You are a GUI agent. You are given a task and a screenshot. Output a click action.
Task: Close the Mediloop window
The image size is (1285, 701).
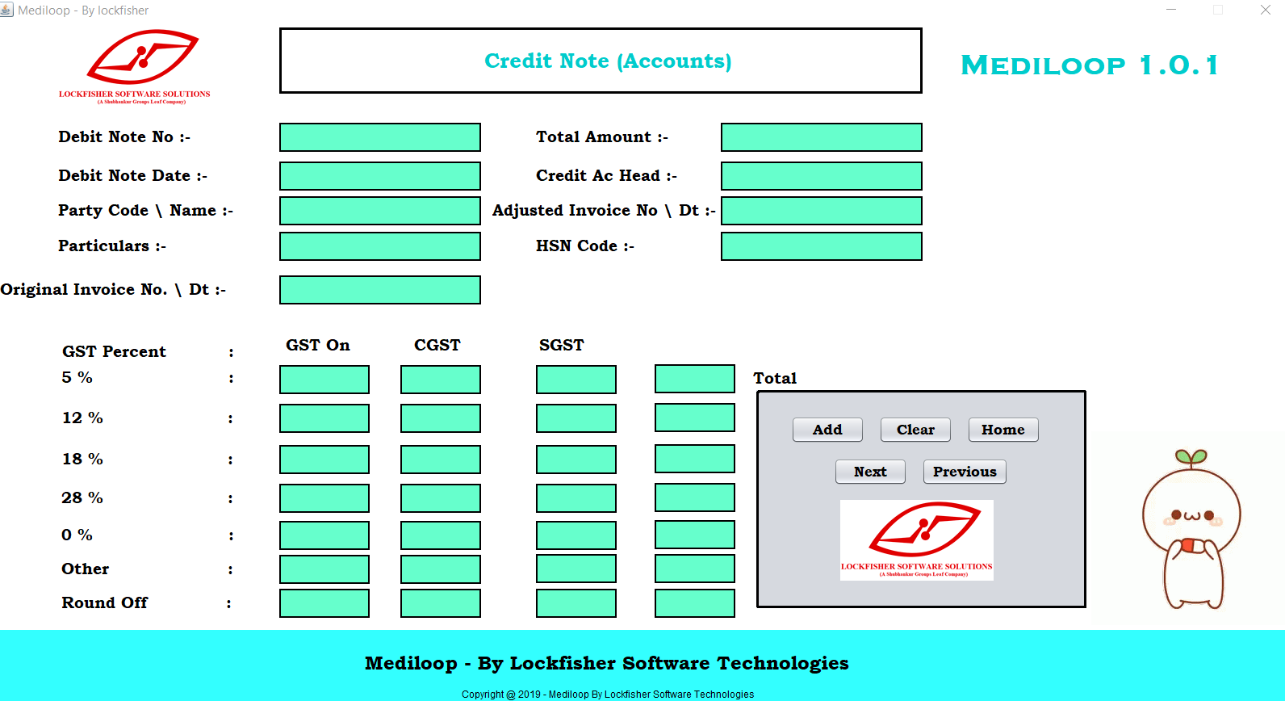coord(1265,10)
